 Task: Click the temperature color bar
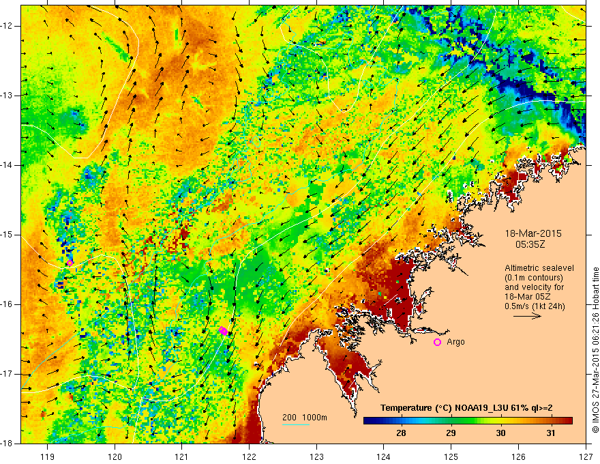pos(468,421)
